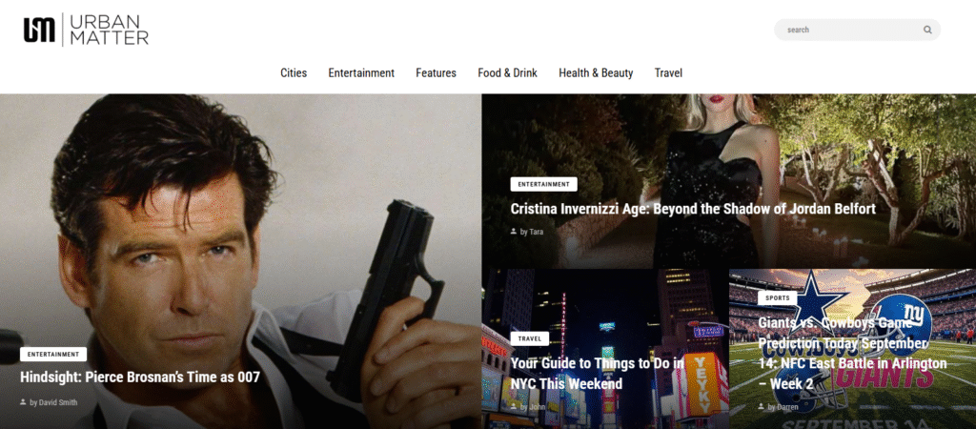Open the Cities menu
The width and height of the screenshot is (976, 429).
click(294, 72)
